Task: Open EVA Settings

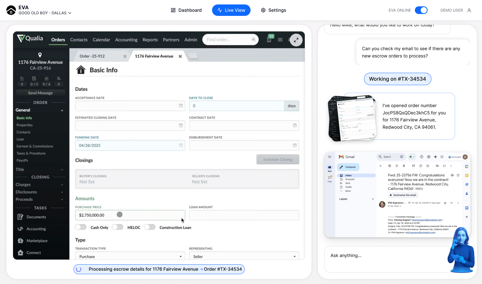Action: click(273, 10)
